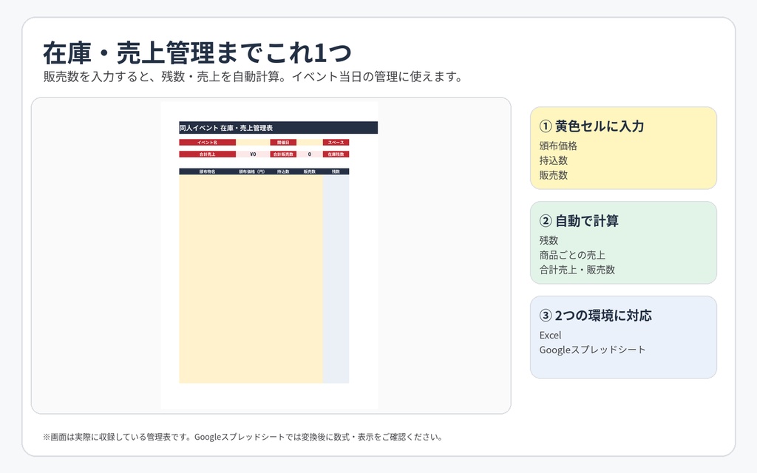This screenshot has height=473, width=757.
Task: Click the 持込数 column header in sheet
Action: 283,171
